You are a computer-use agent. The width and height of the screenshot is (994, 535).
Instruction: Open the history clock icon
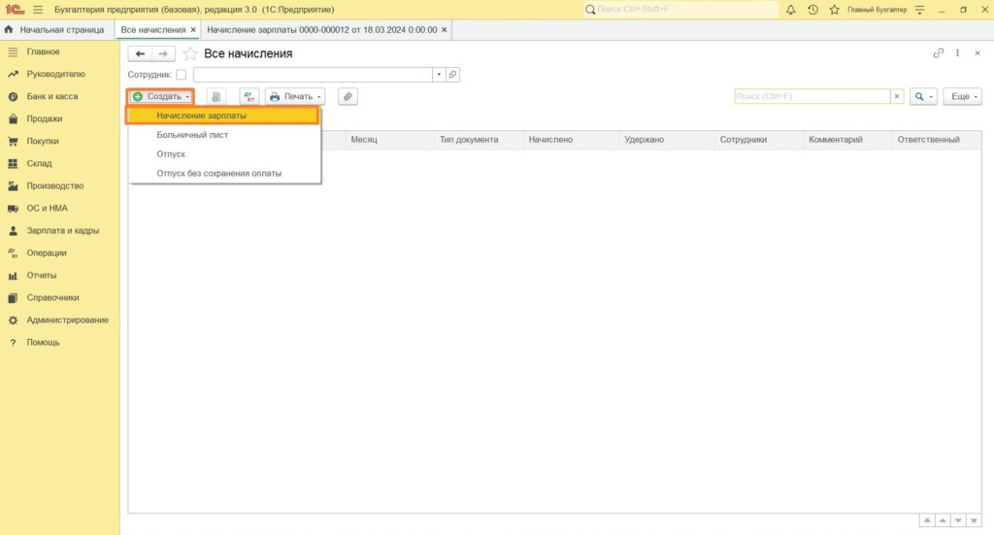coord(812,9)
